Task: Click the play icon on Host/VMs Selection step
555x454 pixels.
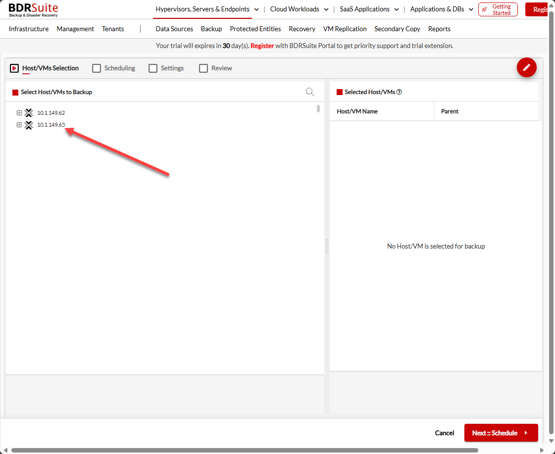Action: [x=14, y=68]
